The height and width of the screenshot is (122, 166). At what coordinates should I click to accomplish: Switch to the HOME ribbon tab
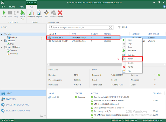[x=12, y=7]
